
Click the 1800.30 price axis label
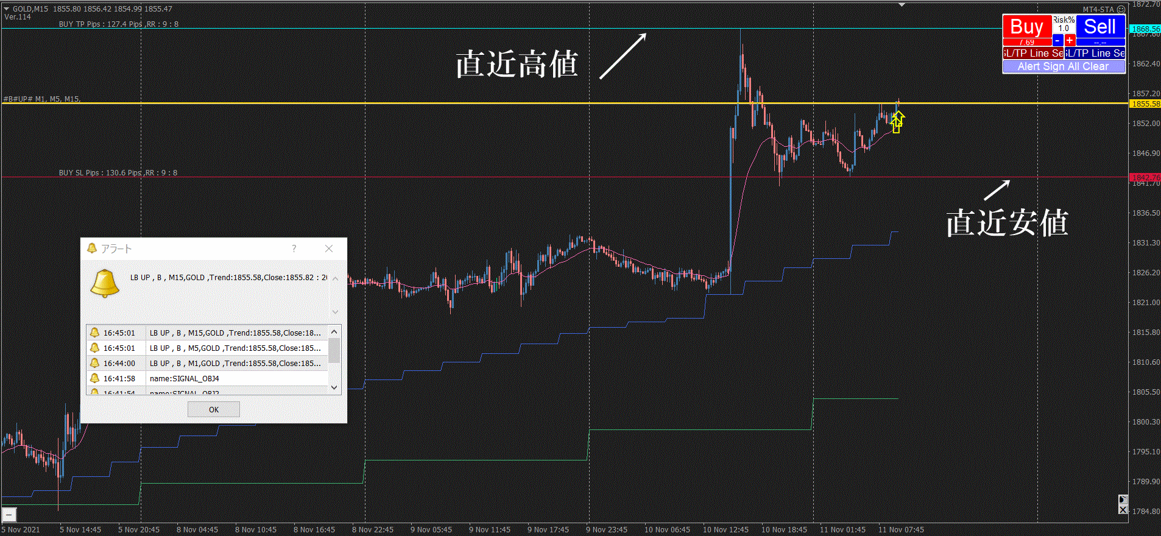click(x=1146, y=422)
